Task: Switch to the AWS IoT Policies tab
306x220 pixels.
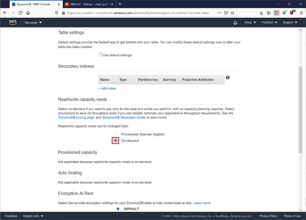Action: (x=89, y=4)
